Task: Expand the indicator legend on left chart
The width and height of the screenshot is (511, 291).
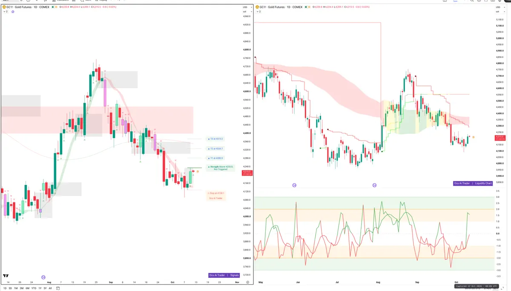Action: pyautogui.click(x=6, y=12)
